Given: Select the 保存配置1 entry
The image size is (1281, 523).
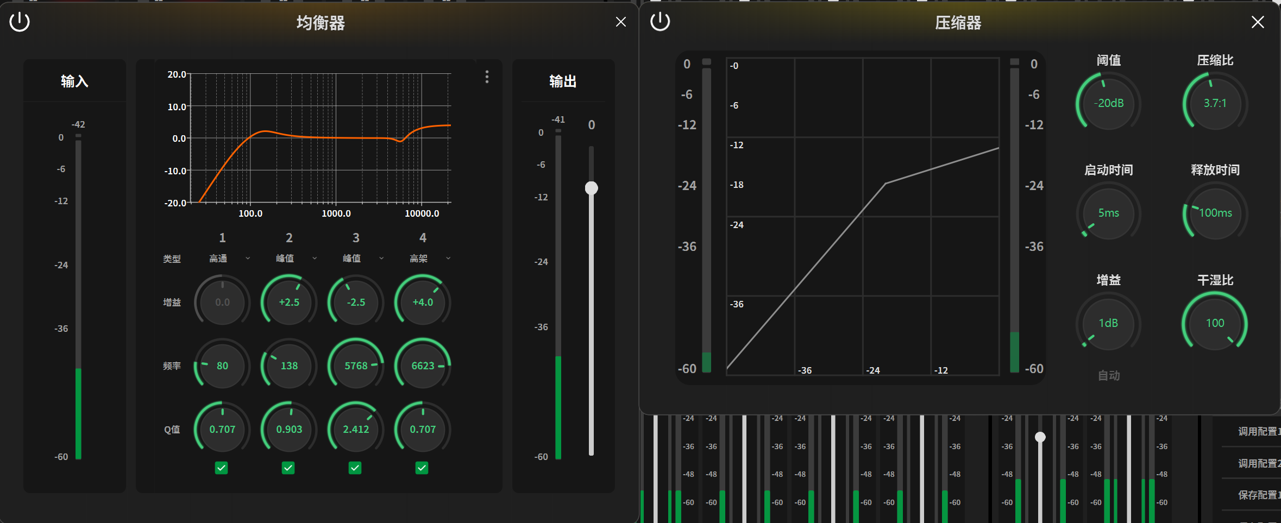Looking at the screenshot, I should point(1256,495).
